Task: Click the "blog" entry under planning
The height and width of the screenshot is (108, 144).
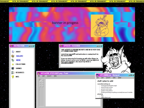Action: click(102, 96)
